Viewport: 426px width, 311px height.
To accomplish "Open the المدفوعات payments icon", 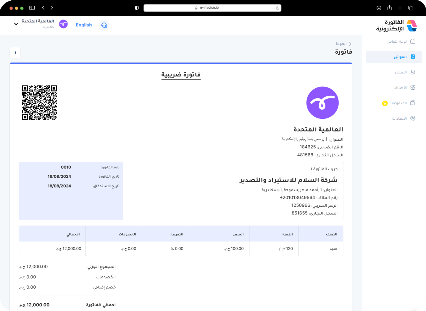I will pyautogui.click(x=413, y=103).
